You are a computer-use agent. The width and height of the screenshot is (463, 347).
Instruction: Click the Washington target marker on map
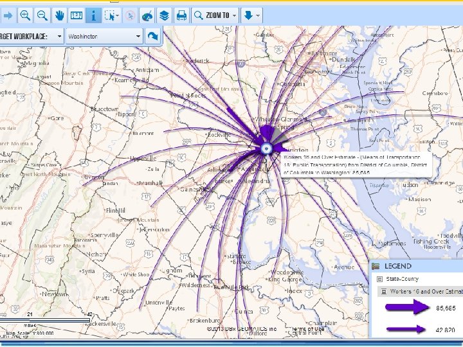coord(266,148)
